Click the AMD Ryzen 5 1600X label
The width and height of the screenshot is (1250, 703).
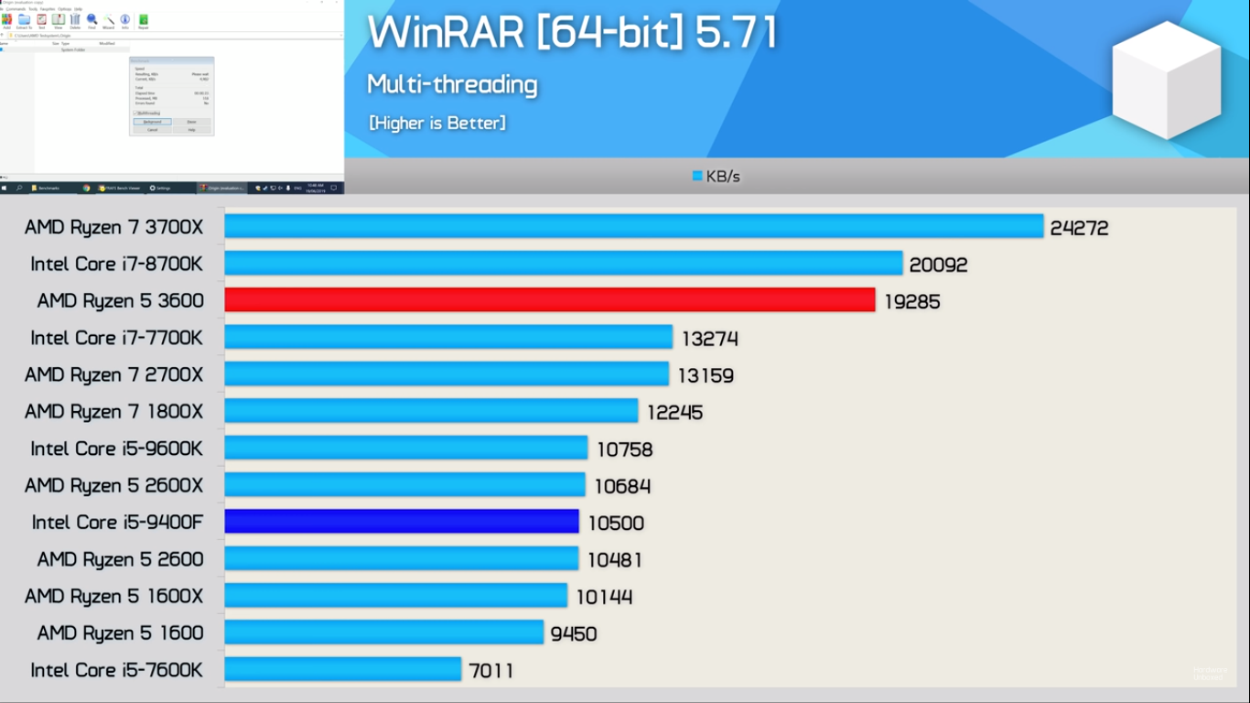coord(114,596)
